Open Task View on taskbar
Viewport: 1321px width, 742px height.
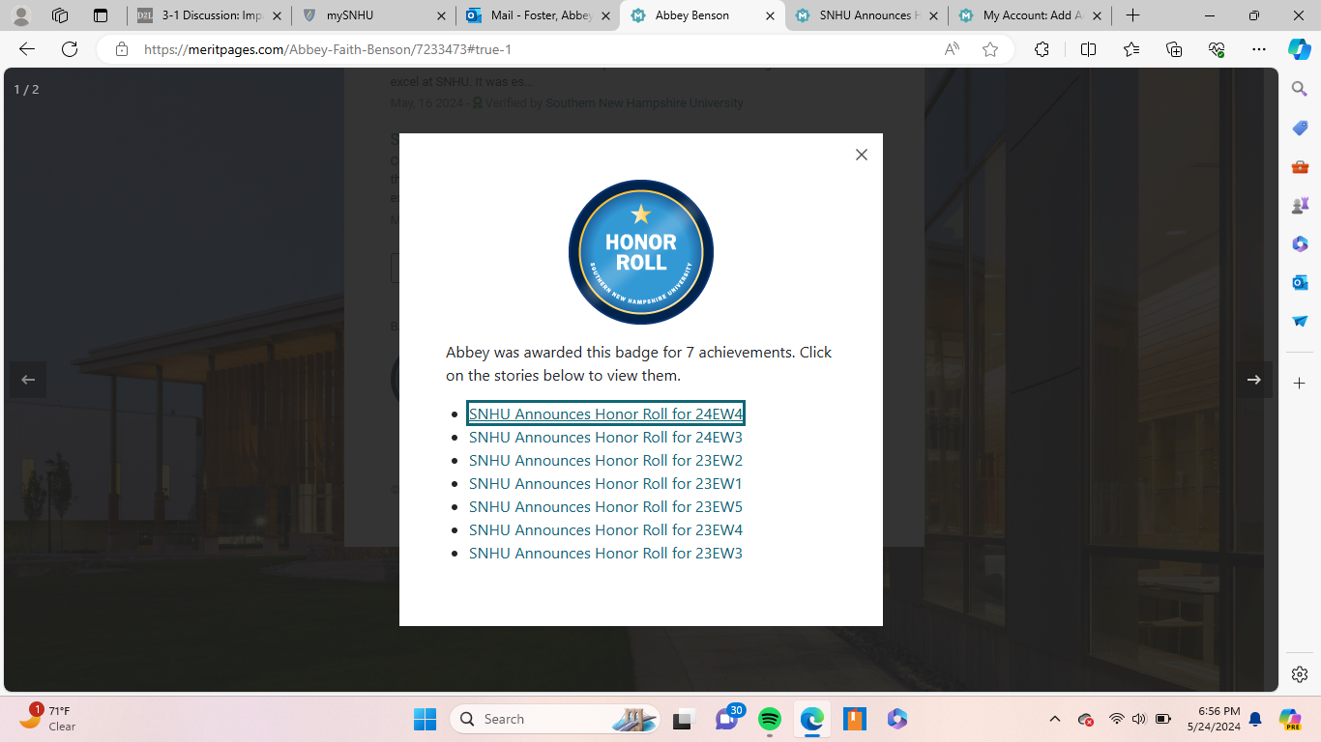685,719
